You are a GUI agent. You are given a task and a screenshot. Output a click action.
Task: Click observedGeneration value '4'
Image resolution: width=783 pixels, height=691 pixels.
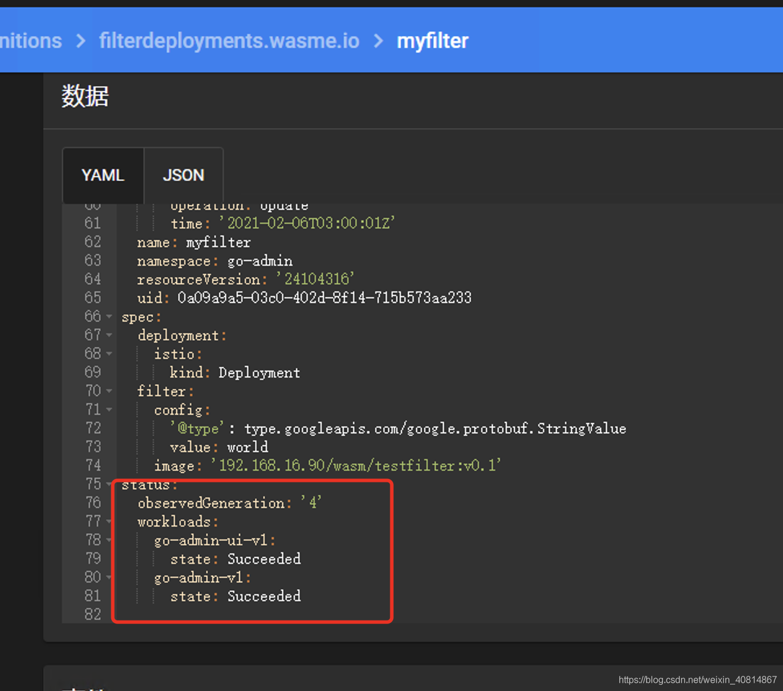click(x=312, y=503)
